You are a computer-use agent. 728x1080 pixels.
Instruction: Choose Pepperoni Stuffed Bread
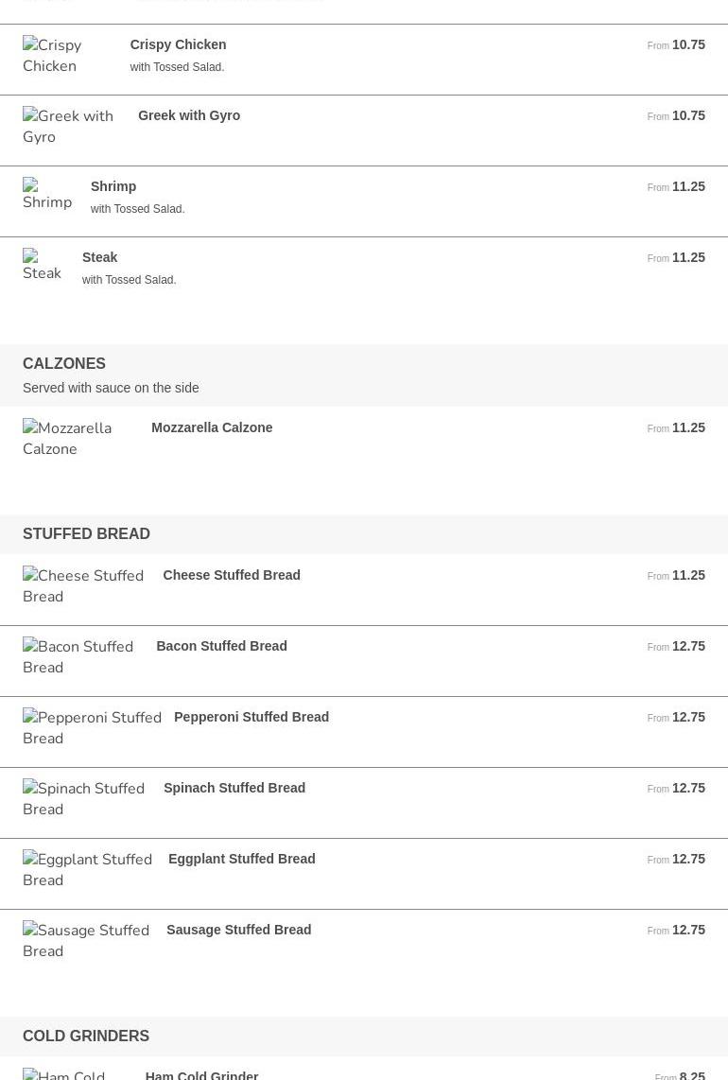251,717
